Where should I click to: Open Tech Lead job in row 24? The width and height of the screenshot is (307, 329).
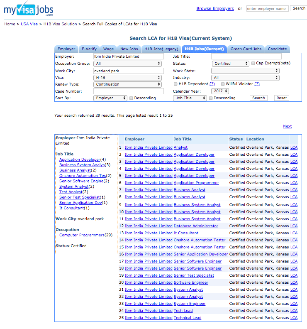click(183, 311)
